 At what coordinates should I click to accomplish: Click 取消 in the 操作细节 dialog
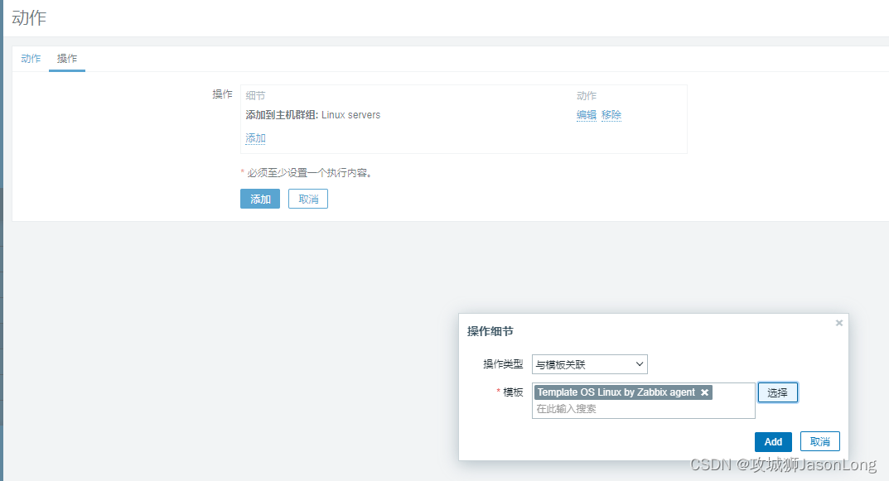click(x=820, y=442)
